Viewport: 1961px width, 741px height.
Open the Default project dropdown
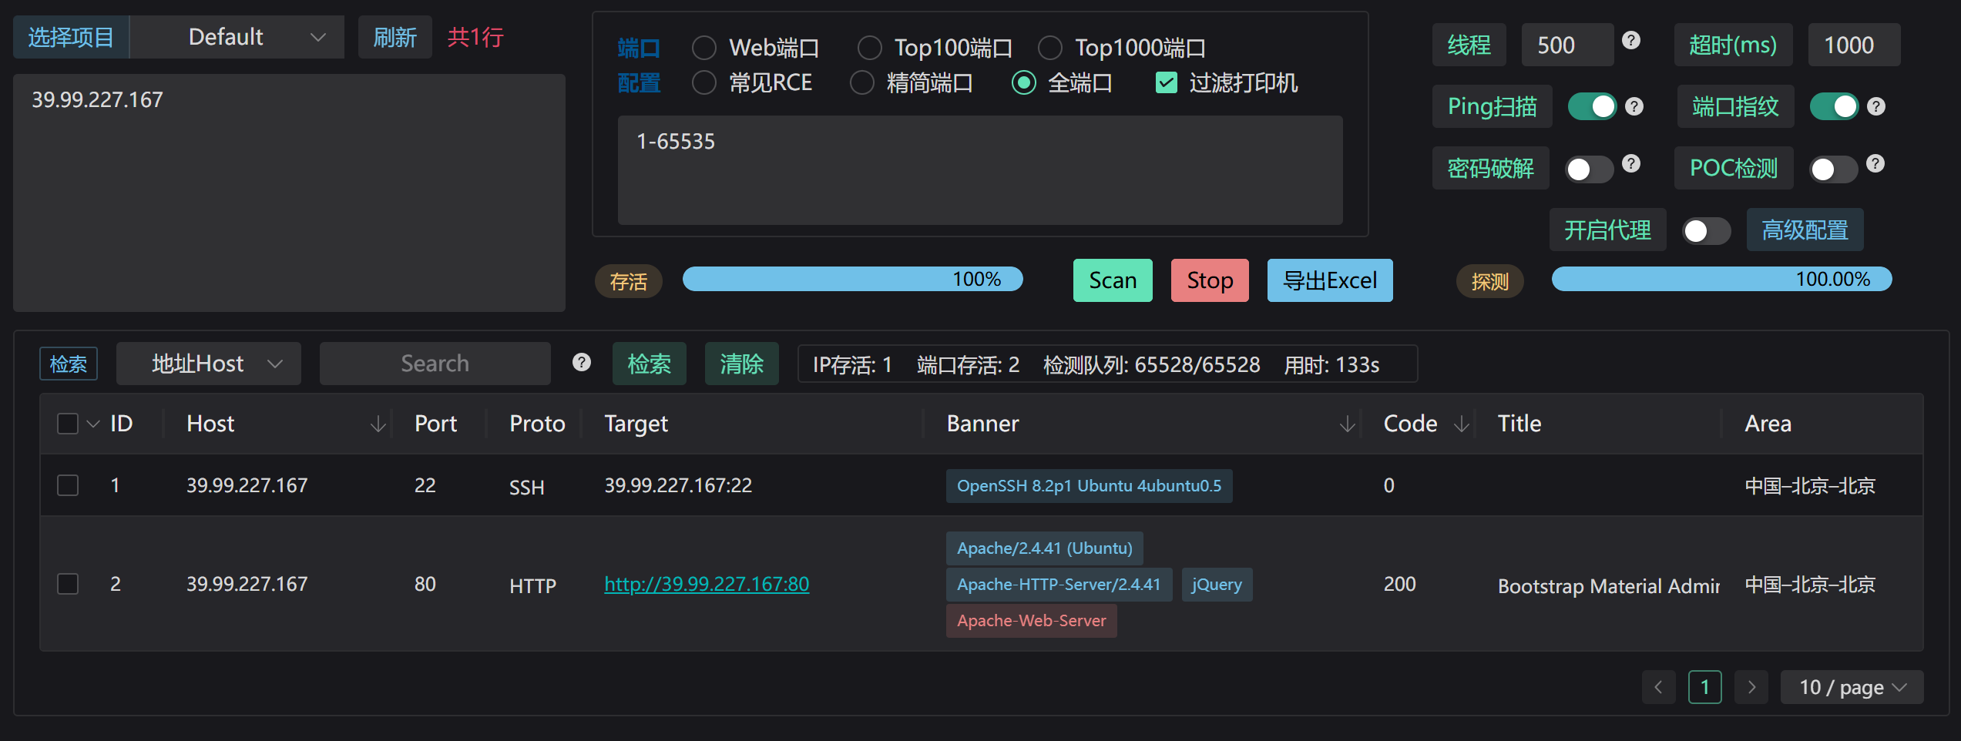(x=237, y=37)
